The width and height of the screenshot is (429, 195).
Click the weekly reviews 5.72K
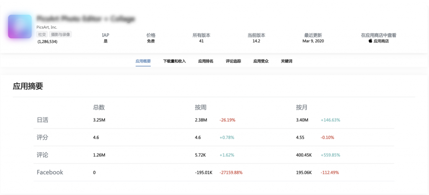(x=200, y=155)
